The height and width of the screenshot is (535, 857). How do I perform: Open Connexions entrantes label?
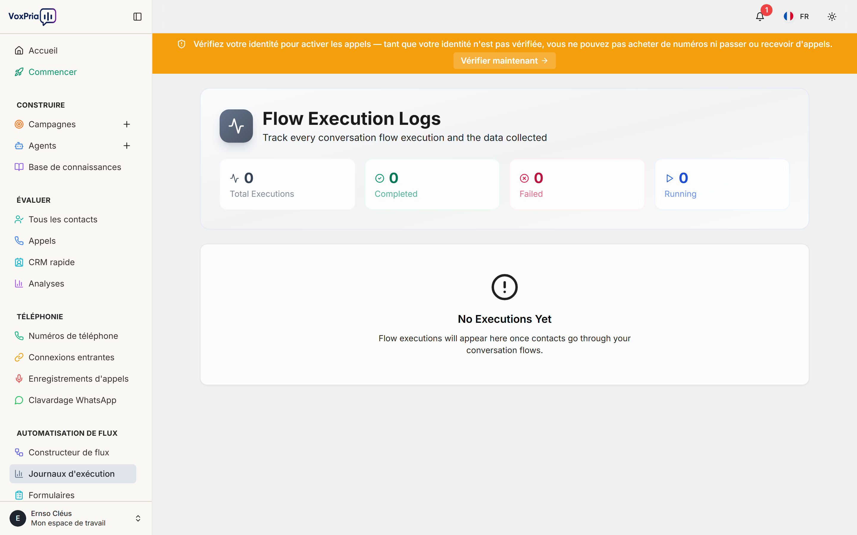71,357
